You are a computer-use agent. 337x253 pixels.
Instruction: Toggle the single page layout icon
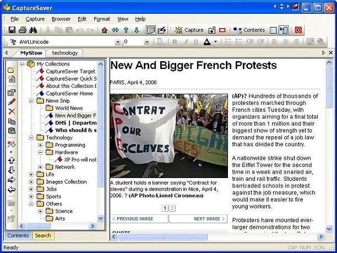pyautogui.click(x=273, y=30)
